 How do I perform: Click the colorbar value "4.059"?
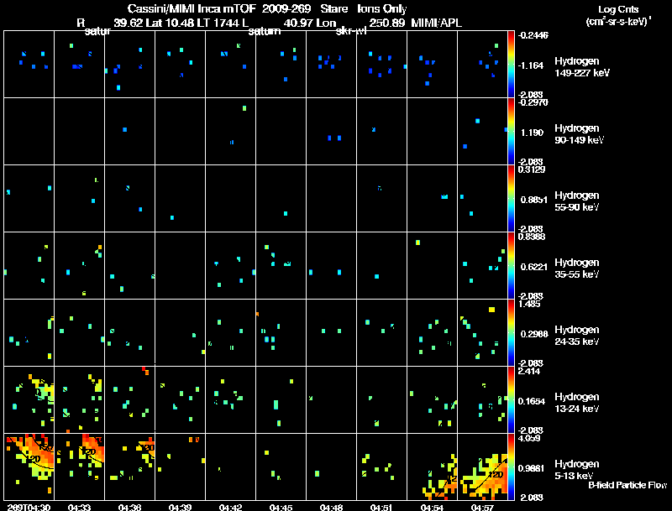(529, 438)
